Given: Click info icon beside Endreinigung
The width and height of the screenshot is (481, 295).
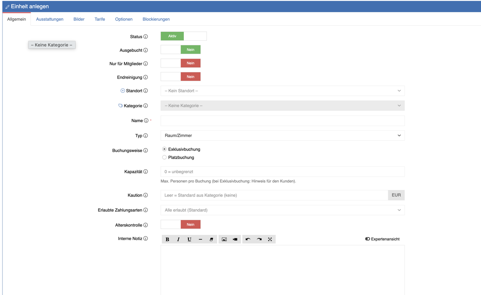Looking at the screenshot, I should (x=146, y=77).
